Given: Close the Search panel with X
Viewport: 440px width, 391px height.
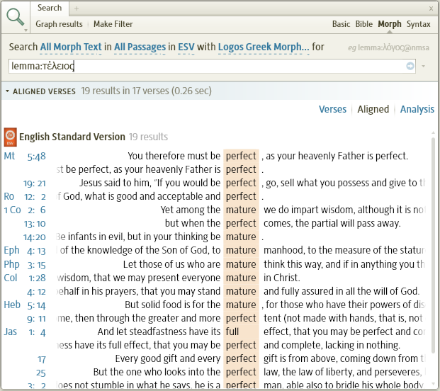Looking at the screenshot, I should pos(431,8).
